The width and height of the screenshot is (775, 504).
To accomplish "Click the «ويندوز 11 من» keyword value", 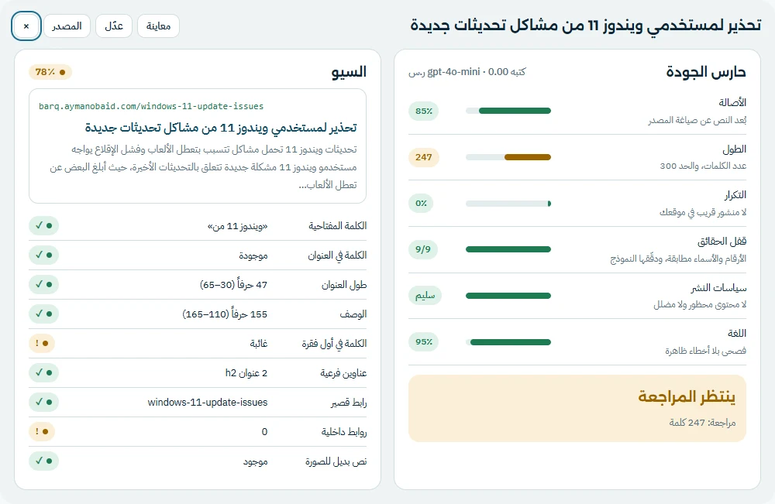I will [x=238, y=226].
